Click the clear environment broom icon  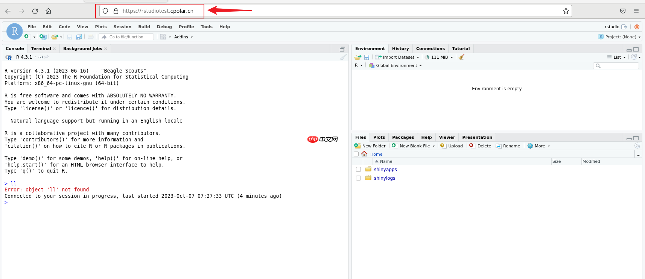point(462,57)
